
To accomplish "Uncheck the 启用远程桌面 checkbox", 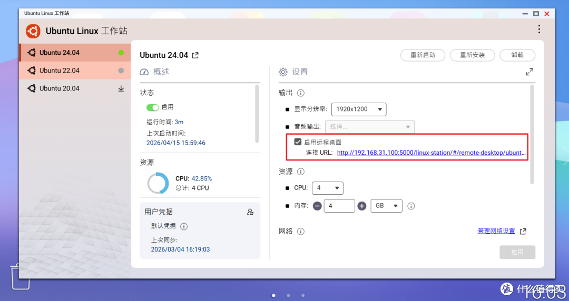I will [x=298, y=142].
